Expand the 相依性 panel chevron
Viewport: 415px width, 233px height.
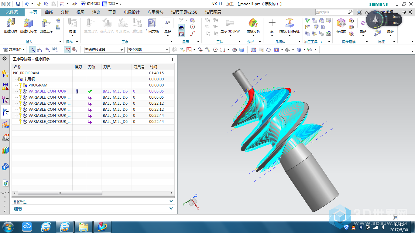[171, 201]
